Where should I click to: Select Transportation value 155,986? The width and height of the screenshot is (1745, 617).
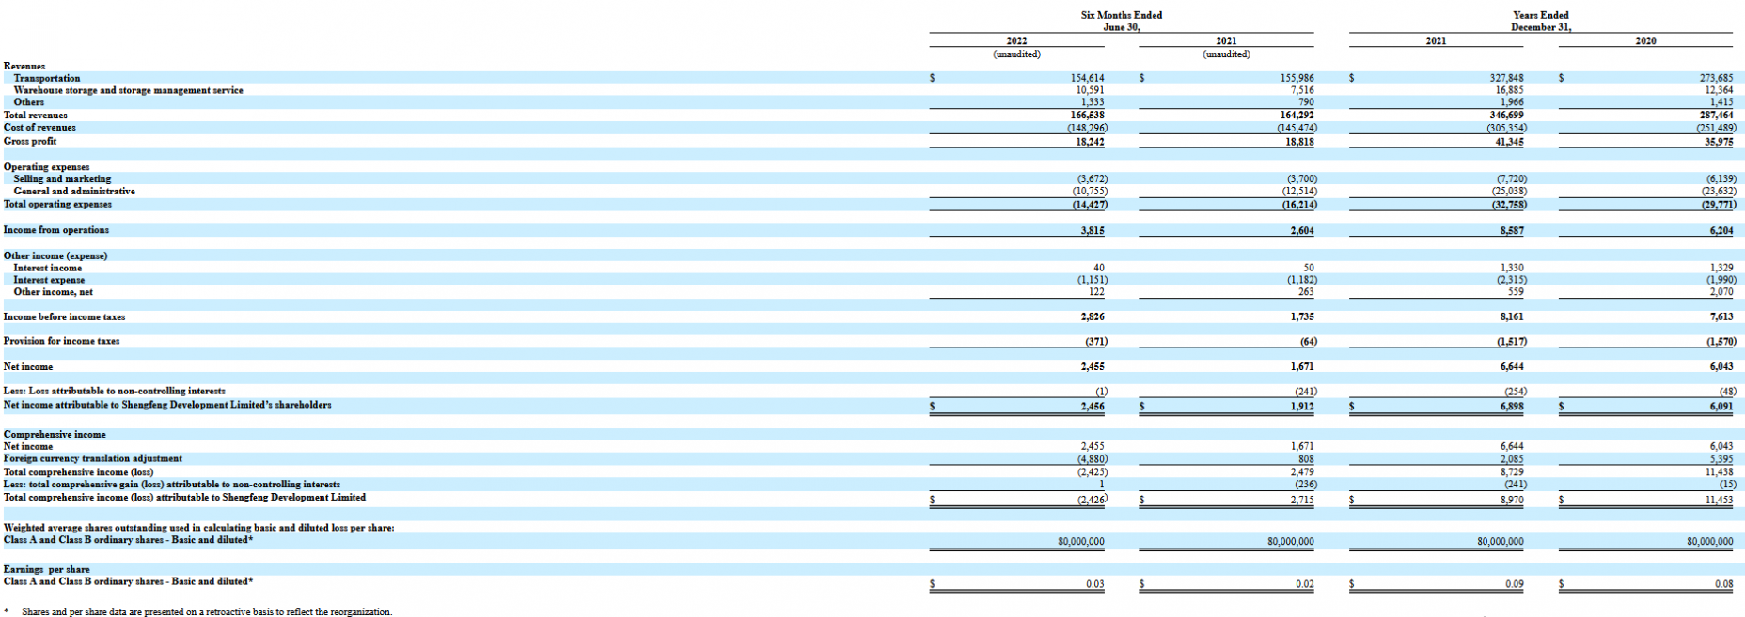click(x=1297, y=78)
